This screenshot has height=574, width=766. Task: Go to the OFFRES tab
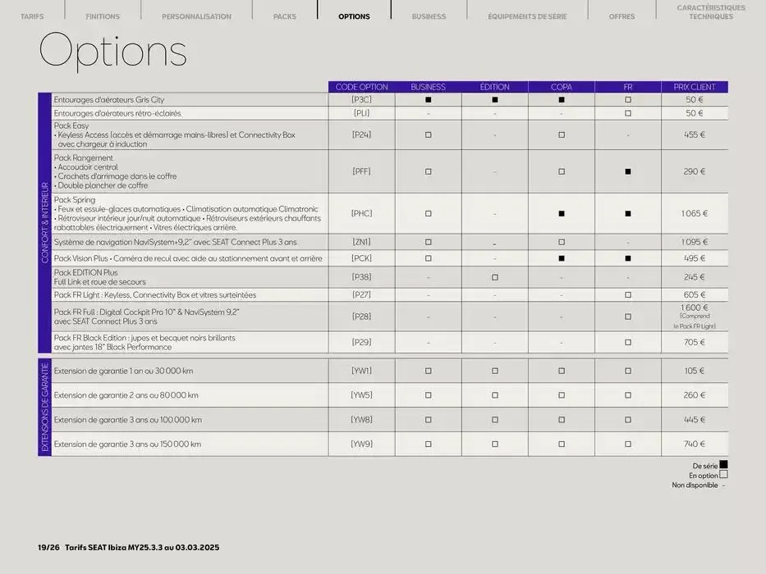click(622, 16)
